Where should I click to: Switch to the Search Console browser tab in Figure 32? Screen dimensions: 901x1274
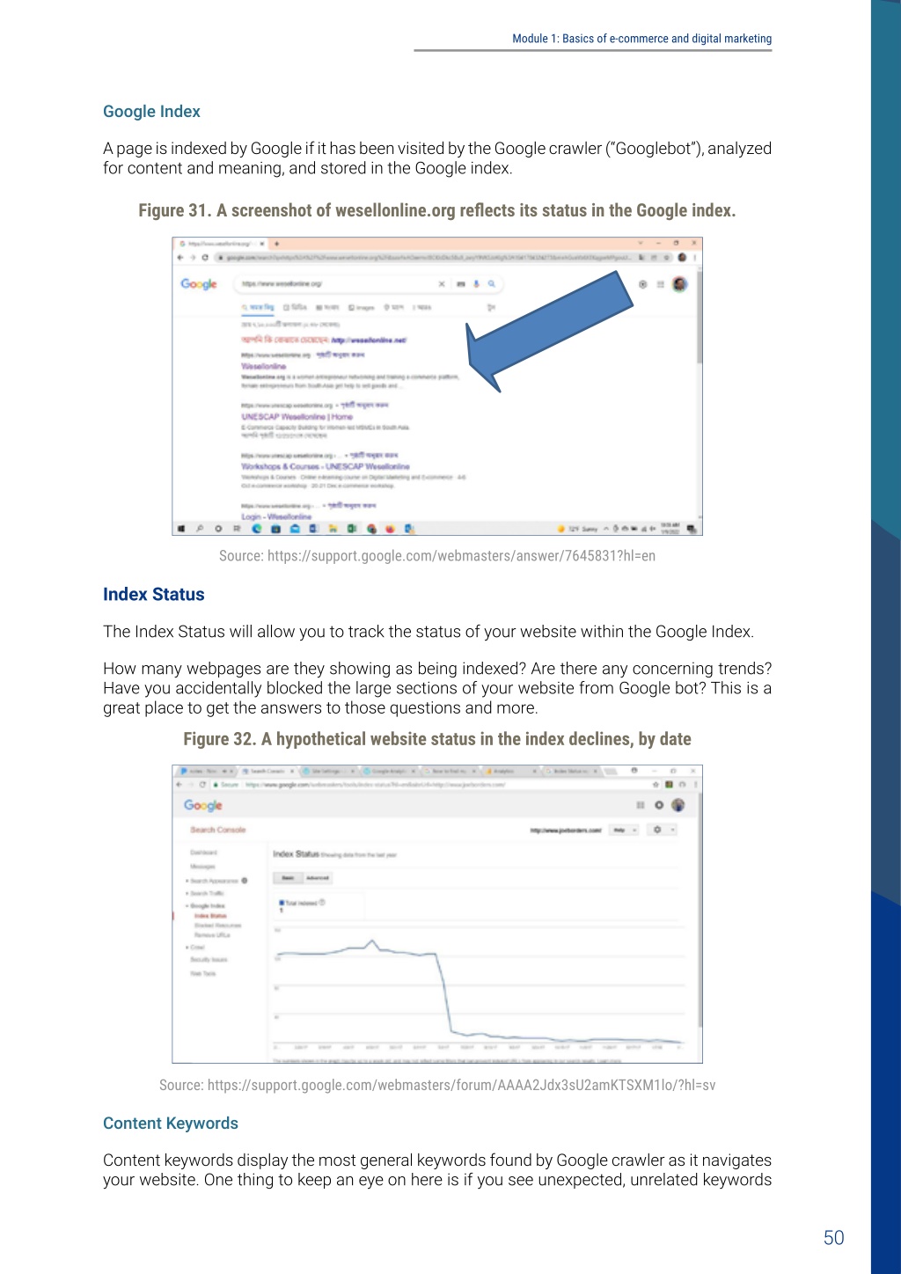pyautogui.click(x=267, y=771)
